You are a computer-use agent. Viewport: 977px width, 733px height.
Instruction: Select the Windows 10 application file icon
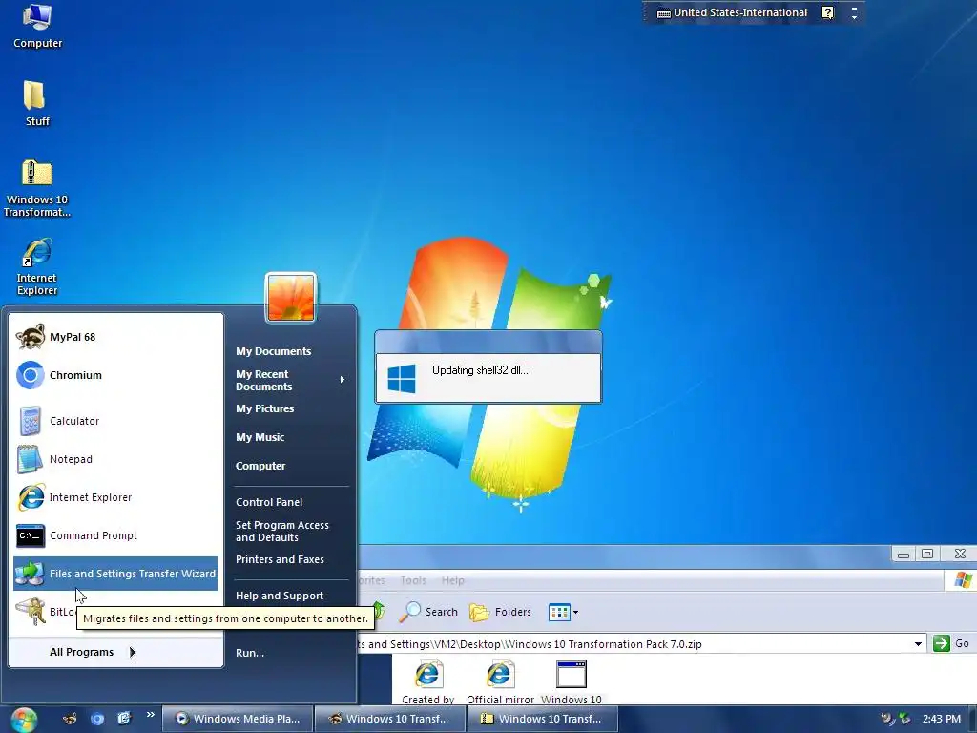(572, 681)
